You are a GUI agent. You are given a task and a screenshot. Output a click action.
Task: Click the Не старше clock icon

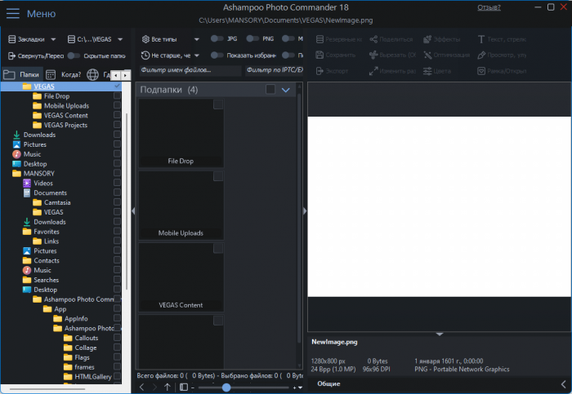click(x=145, y=55)
